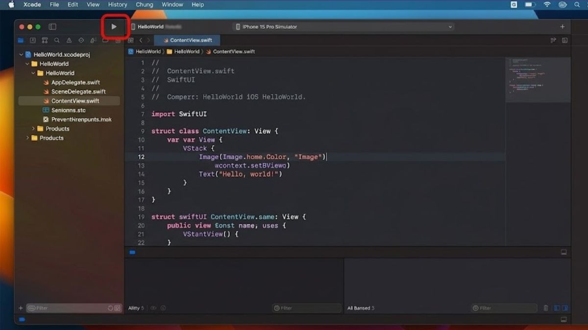Toggle recent files filter in navigator
The width and height of the screenshot is (588, 330).
click(110, 308)
